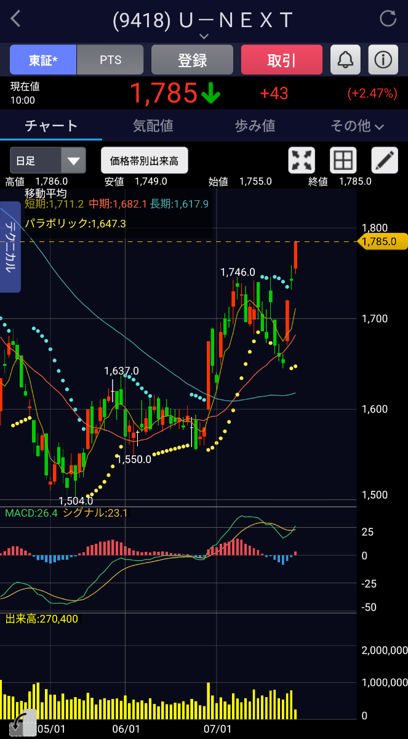Open the テクニカル side panel
This screenshot has width=408, height=739.
tap(10, 248)
